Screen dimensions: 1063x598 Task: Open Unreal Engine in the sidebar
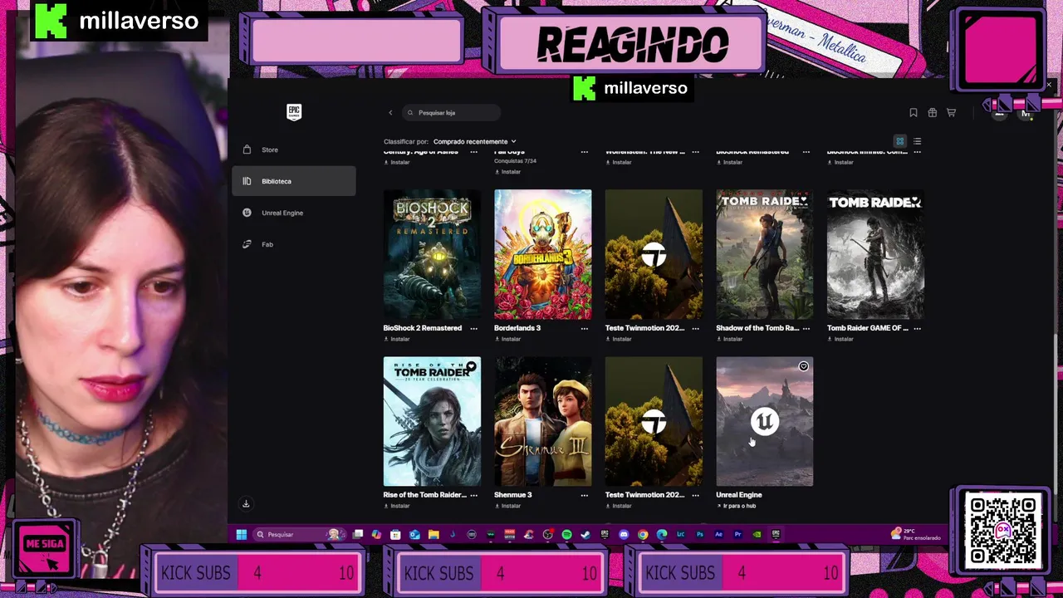point(294,213)
